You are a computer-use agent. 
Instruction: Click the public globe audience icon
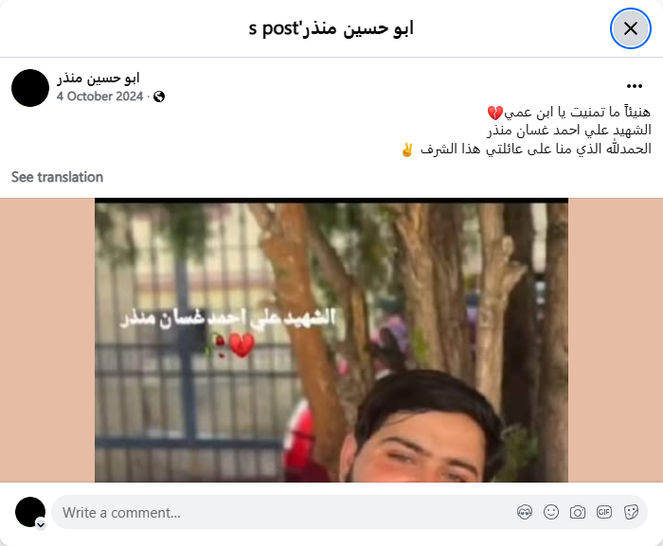(x=159, y=97)
